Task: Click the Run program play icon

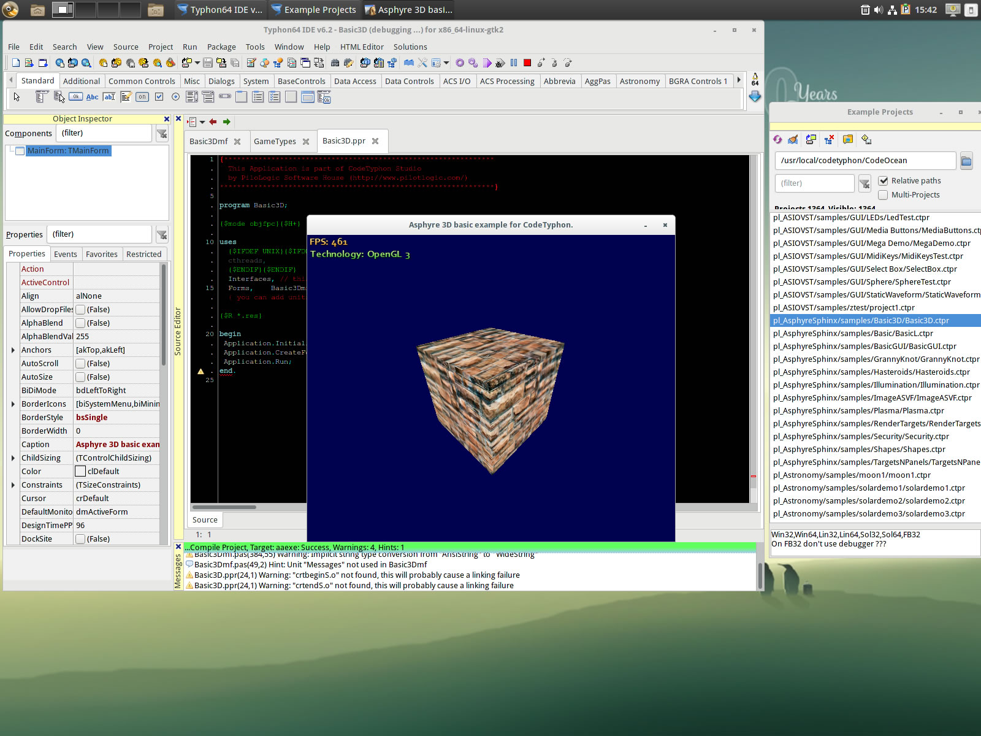Action: [487, 63]
